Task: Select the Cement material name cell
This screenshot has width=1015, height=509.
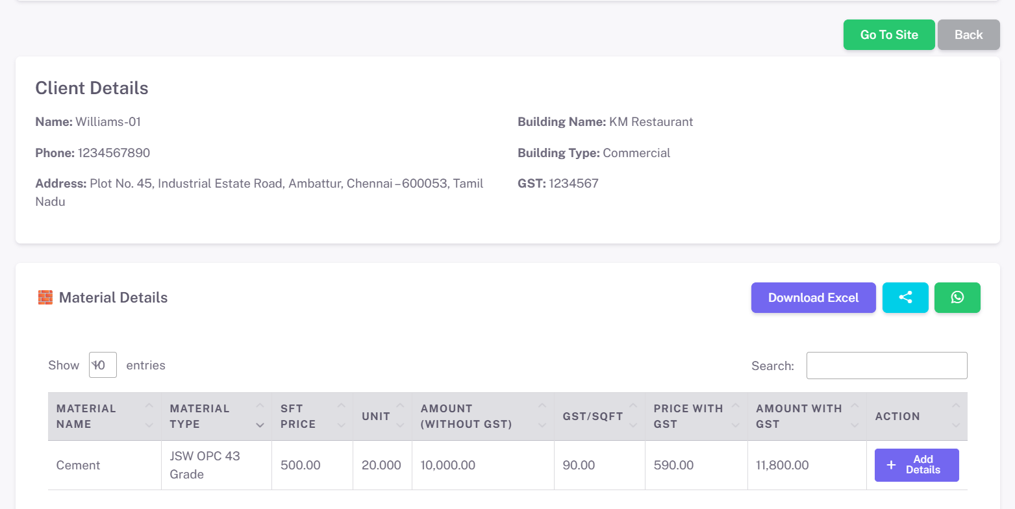Action: 79,466
